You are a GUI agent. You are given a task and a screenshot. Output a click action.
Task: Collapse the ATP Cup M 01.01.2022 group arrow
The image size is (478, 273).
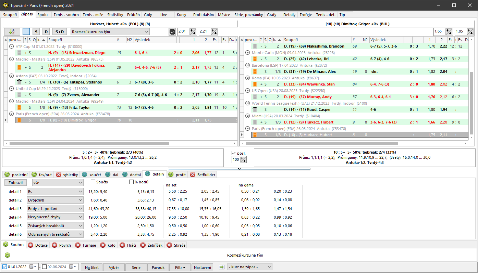[12, 47]
